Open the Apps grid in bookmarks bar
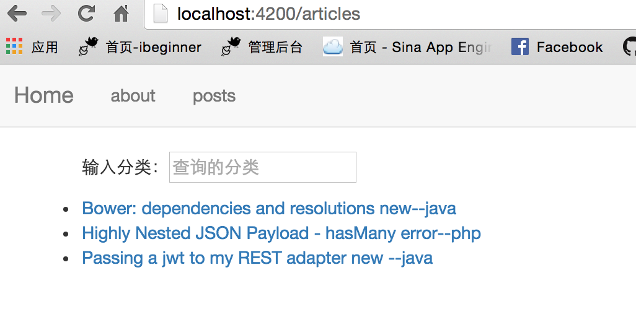This screenshot has width=636, height=322. (14, 46)
